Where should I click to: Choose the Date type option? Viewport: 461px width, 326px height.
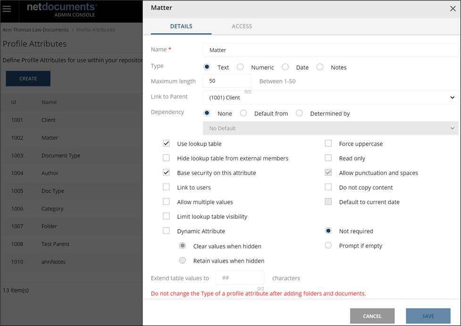(285, 67)
